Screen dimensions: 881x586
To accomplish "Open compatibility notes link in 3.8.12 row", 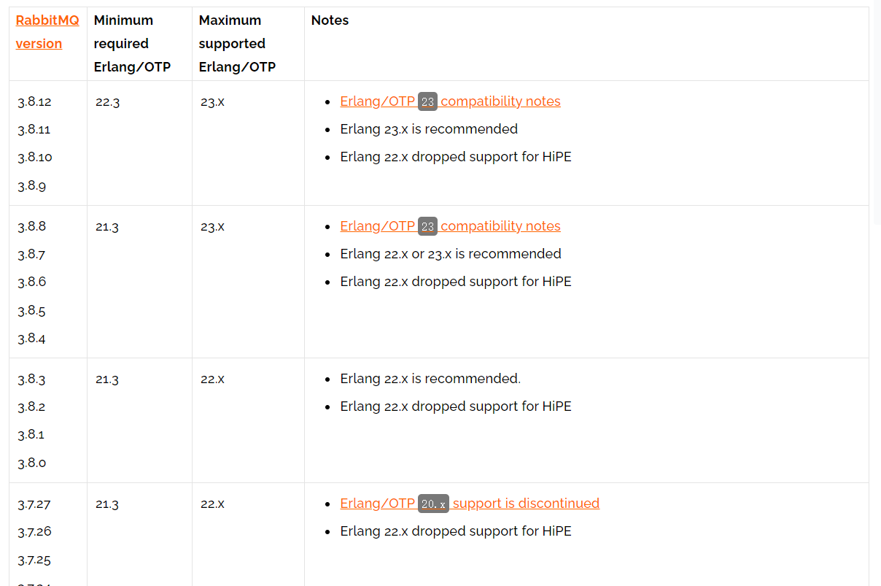I will pos(450,101).
